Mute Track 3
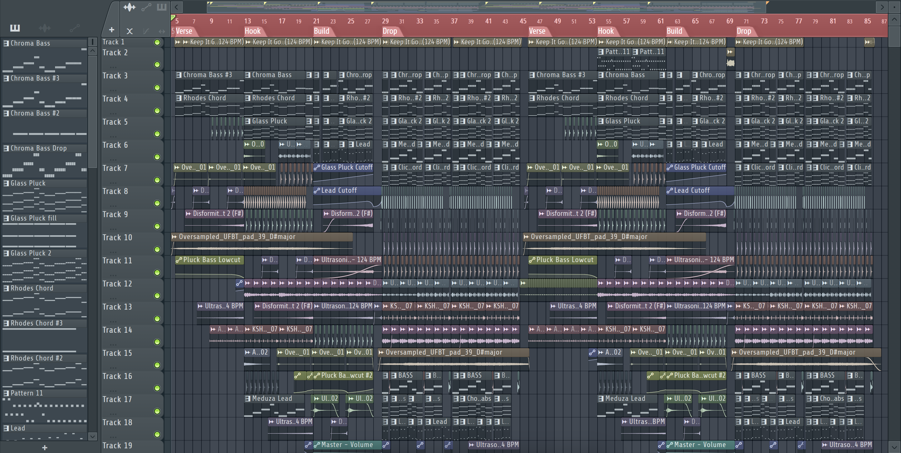Viewport: 901px width, 453px height. pos(157,88)
